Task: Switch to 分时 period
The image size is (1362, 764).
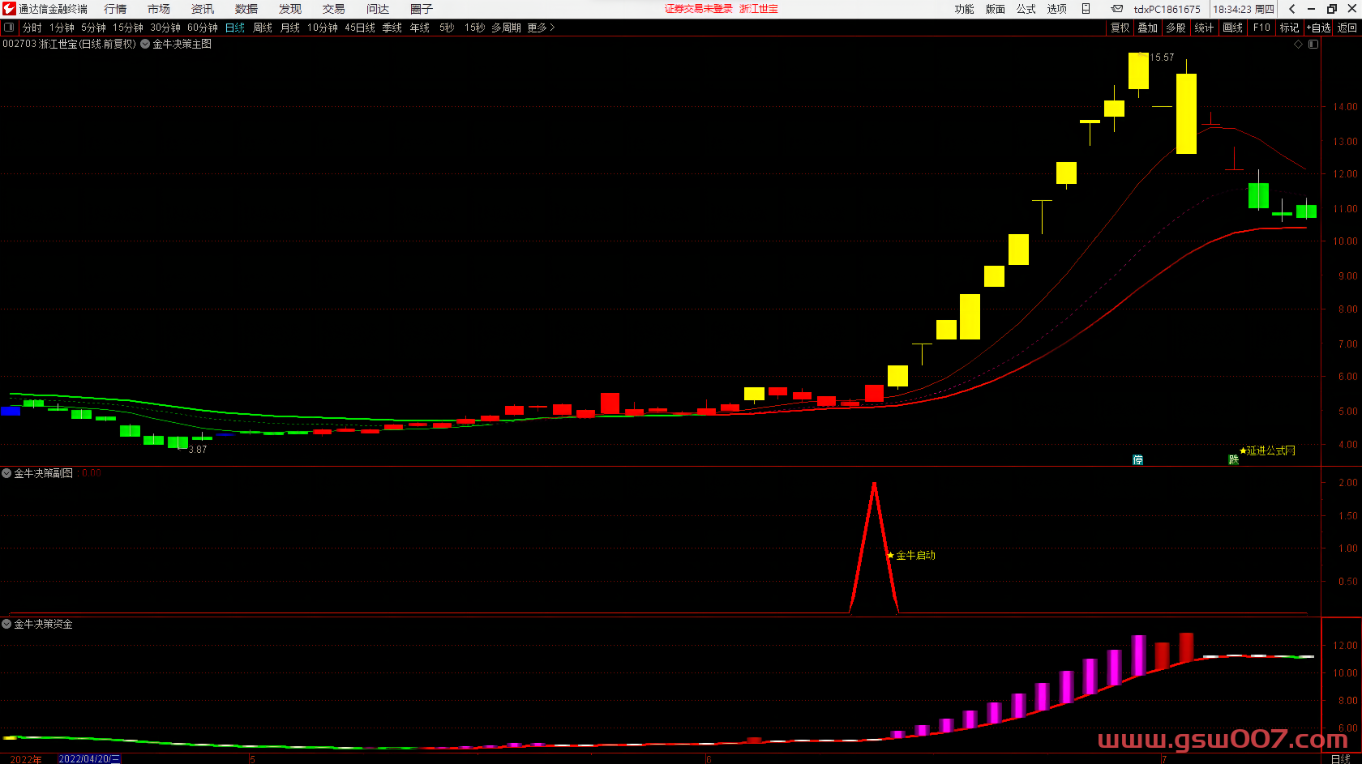Action: click(32, 28)
